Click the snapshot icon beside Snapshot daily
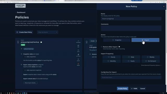Screen dimensions: 167x94 click(21, 54)
